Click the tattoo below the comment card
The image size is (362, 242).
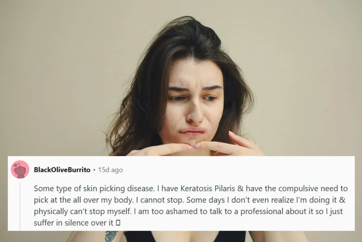(x=112, y=236)
